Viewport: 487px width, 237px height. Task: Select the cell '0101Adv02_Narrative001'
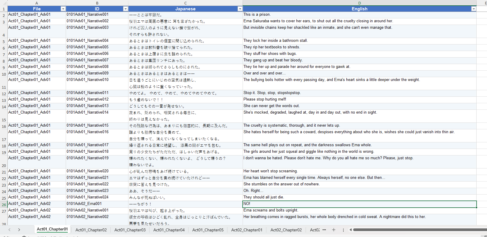pos(97,210)
